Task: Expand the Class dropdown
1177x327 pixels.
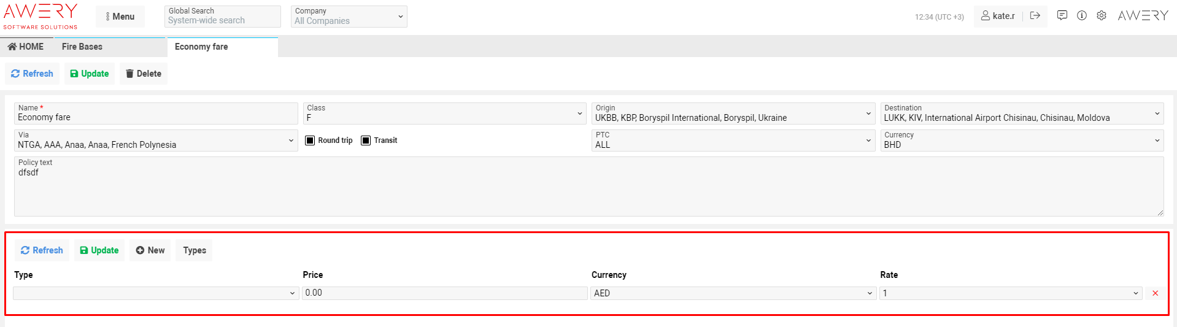Action: coord(446,113)
